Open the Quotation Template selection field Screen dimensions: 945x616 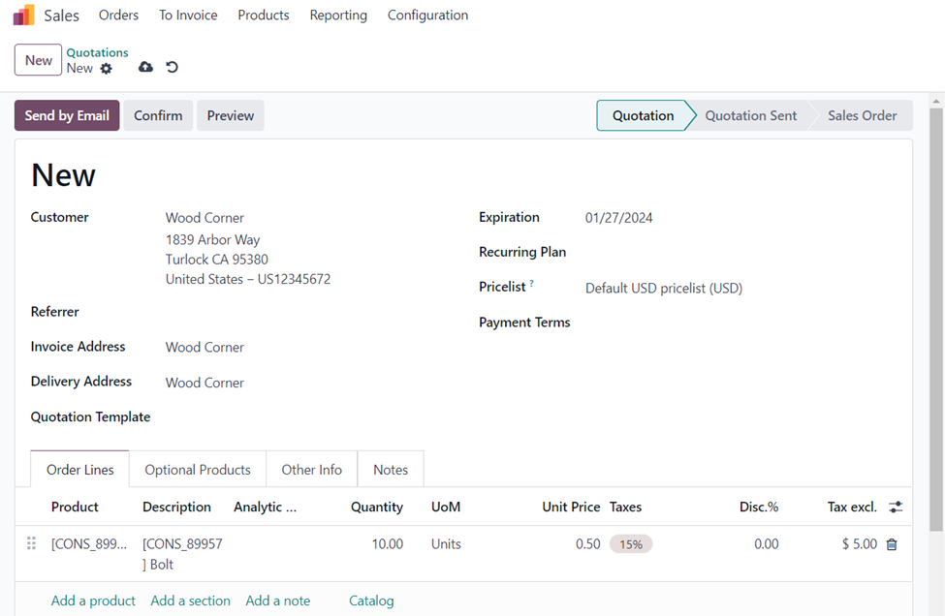[x=291, y=417]
